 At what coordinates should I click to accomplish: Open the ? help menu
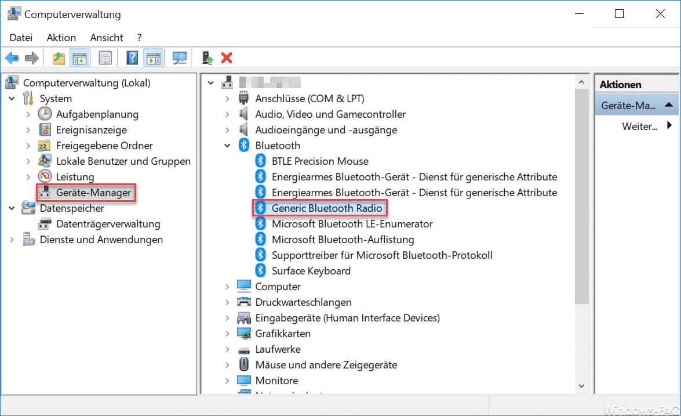(139, 38)
